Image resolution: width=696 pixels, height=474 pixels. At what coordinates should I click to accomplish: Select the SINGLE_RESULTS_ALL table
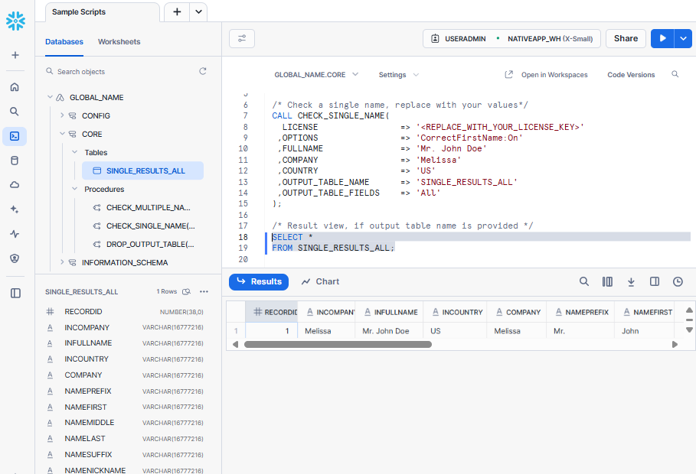pos(142,170)
